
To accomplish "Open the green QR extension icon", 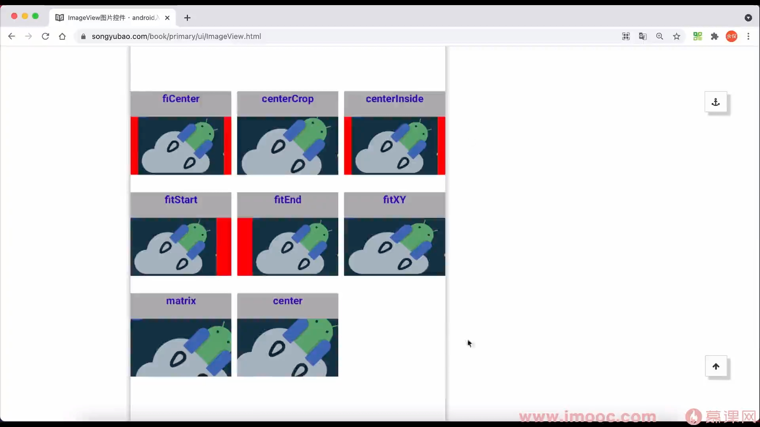I will click(697, 36).
